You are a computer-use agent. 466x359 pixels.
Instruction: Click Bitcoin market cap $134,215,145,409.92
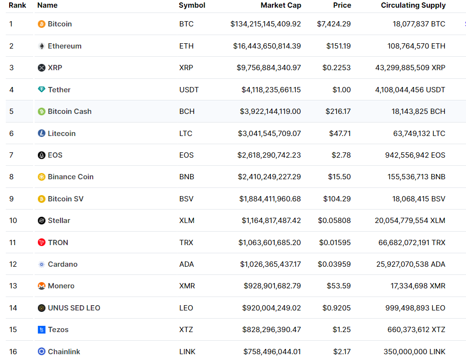click(266, 24)
